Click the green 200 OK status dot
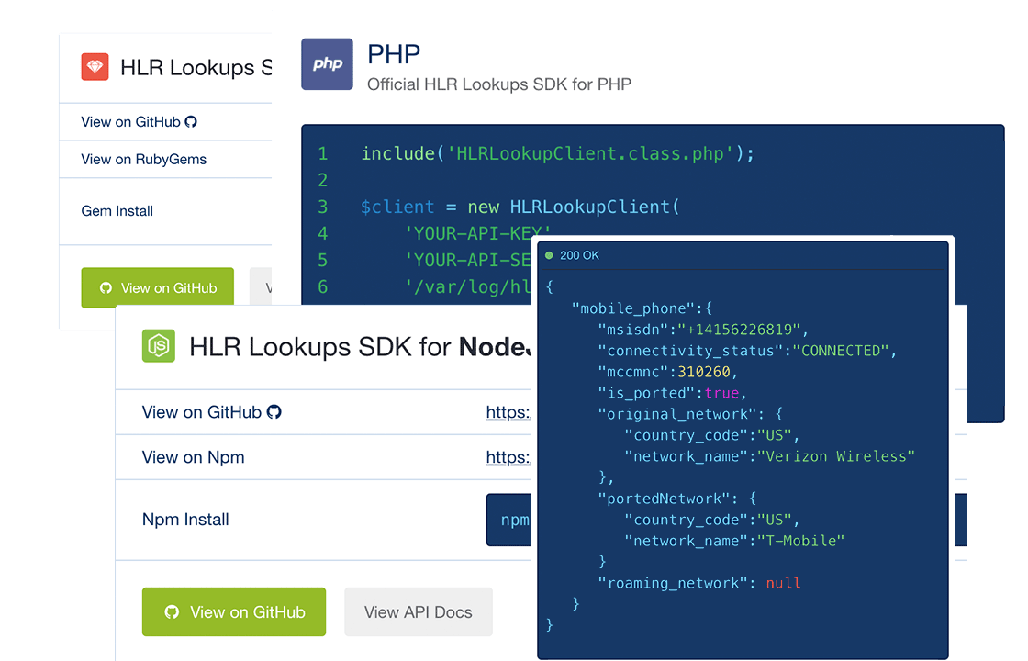The image size is (1028, 661). coord(550,255)
